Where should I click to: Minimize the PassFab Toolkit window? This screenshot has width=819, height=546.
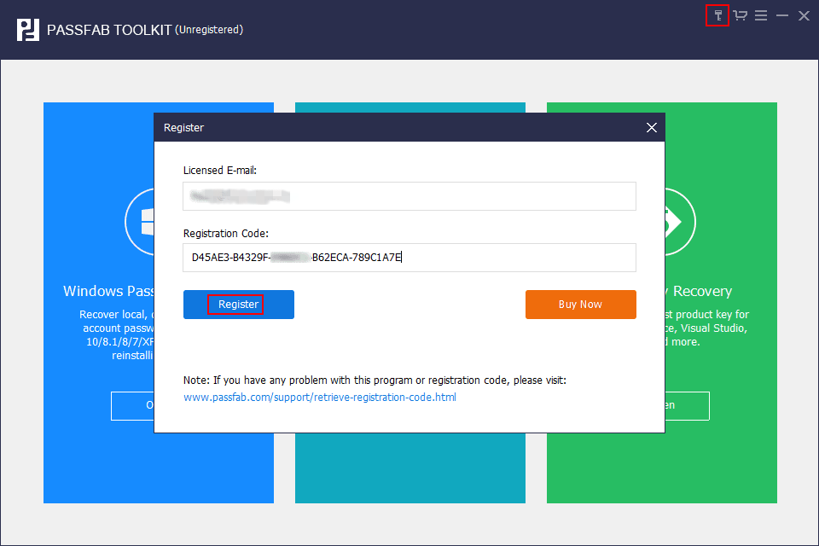782,15
